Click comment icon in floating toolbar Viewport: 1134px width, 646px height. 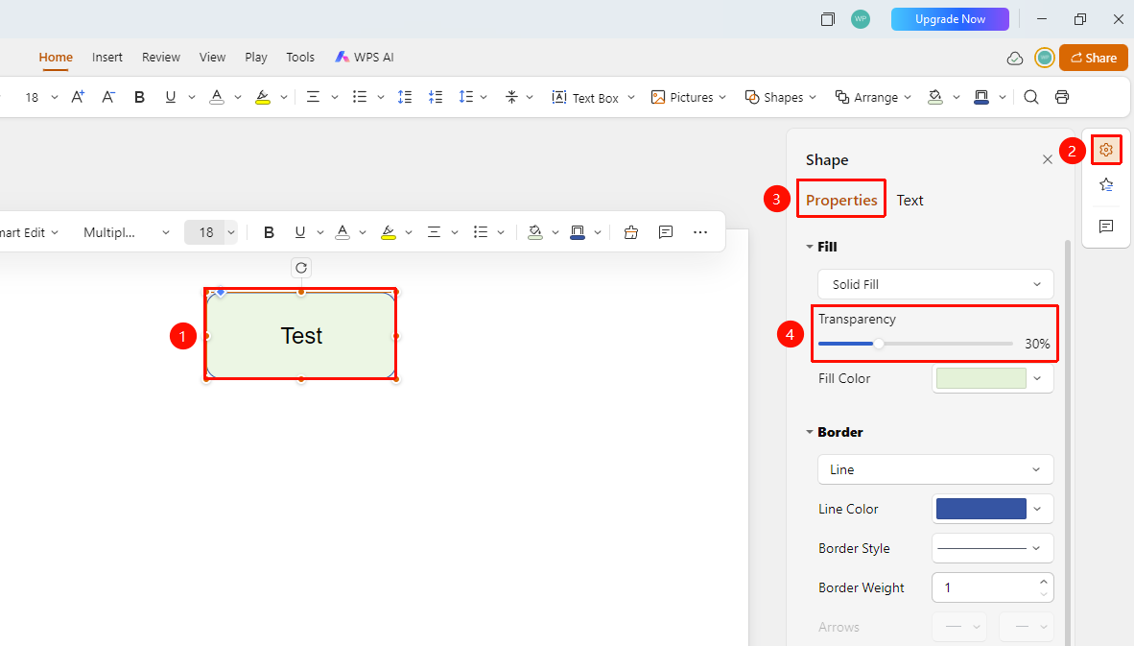point(666,232)
